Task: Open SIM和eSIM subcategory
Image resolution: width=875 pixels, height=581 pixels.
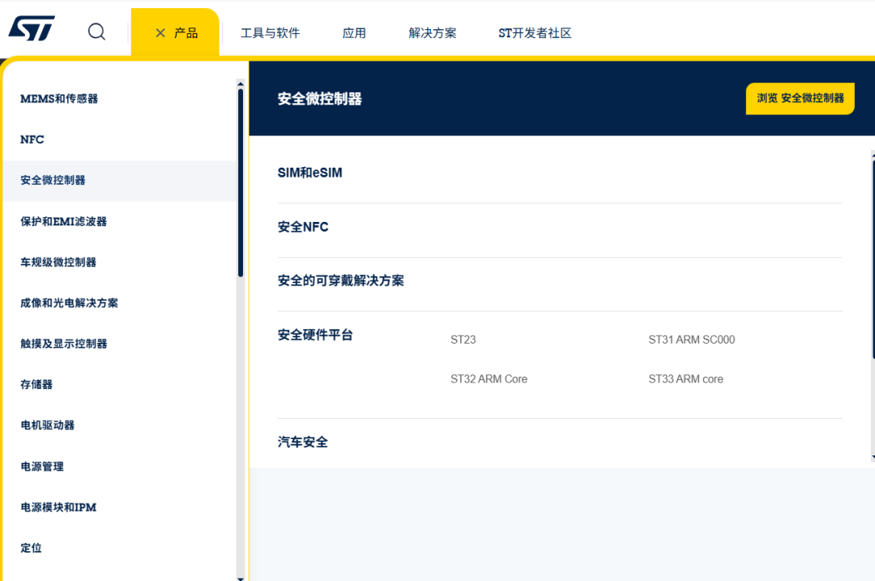Action: [x=309, y=173]
